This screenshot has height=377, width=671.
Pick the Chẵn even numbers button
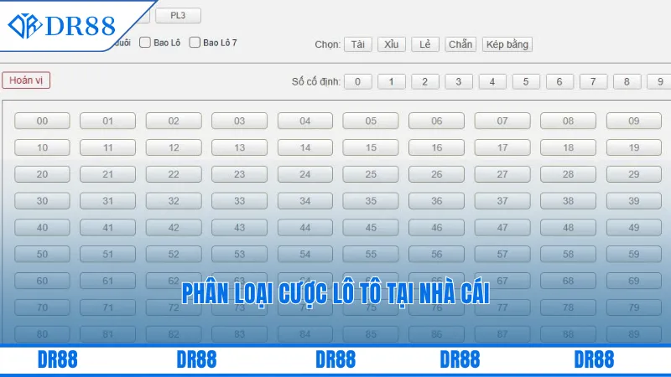pyautogui.click(x=460, y=44)
